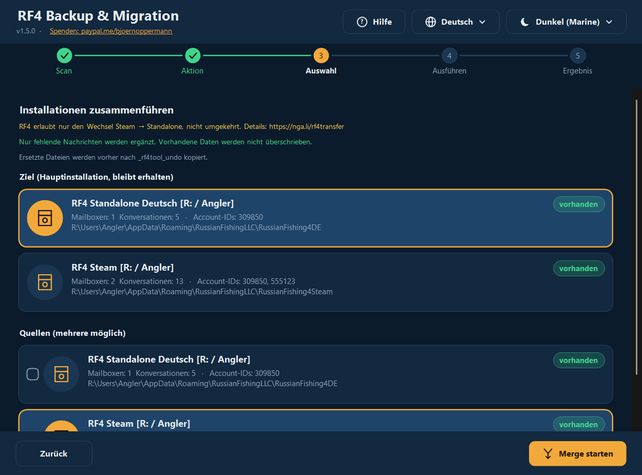Click the disk icon in the Quellen Standalone Deutsch card
Image resolution: width=642 pixels, height=475 pixels.
point(61,374)
